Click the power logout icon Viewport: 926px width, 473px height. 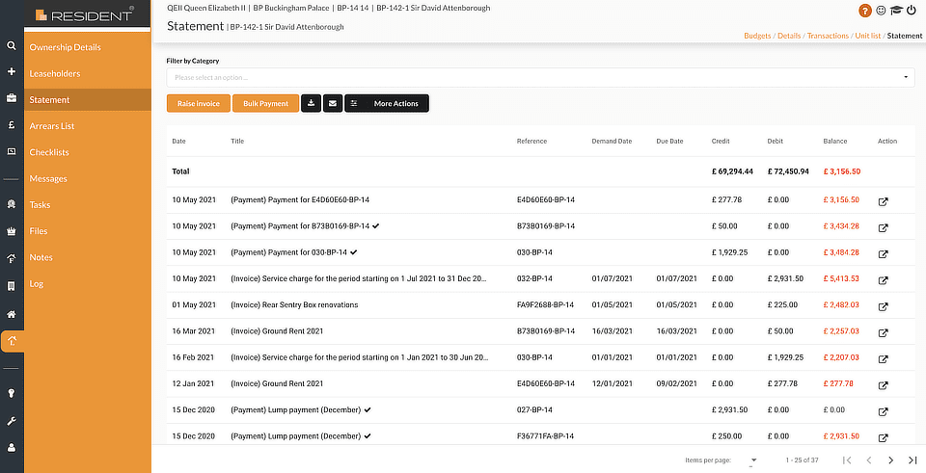coord(912,11)
